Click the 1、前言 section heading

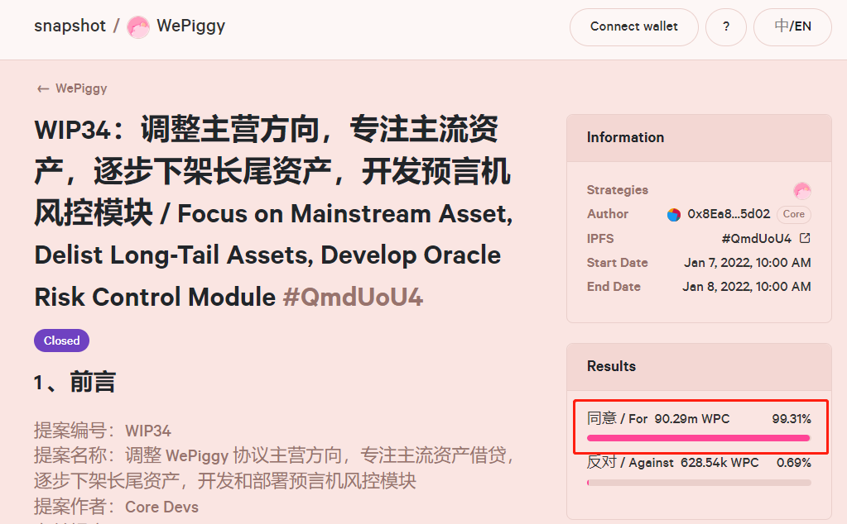(75, 382)
